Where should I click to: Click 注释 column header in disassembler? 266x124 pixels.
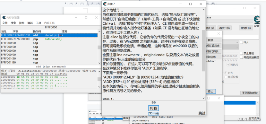pos(69,31)
